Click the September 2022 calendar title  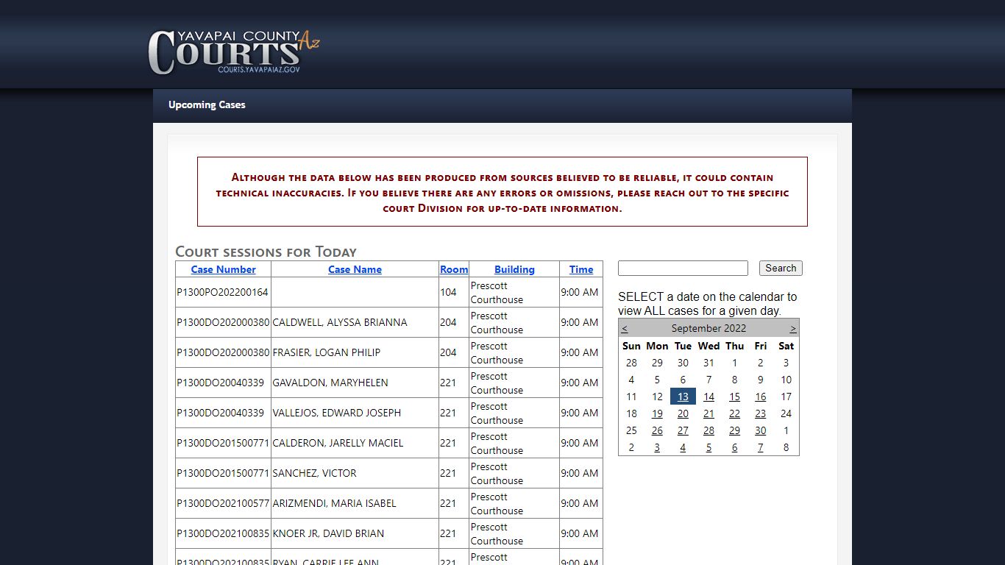point(709,328)
